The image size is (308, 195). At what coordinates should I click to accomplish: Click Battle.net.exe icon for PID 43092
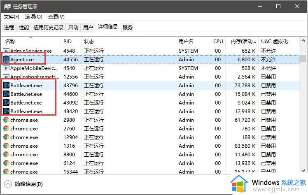[x=6, y=102]
